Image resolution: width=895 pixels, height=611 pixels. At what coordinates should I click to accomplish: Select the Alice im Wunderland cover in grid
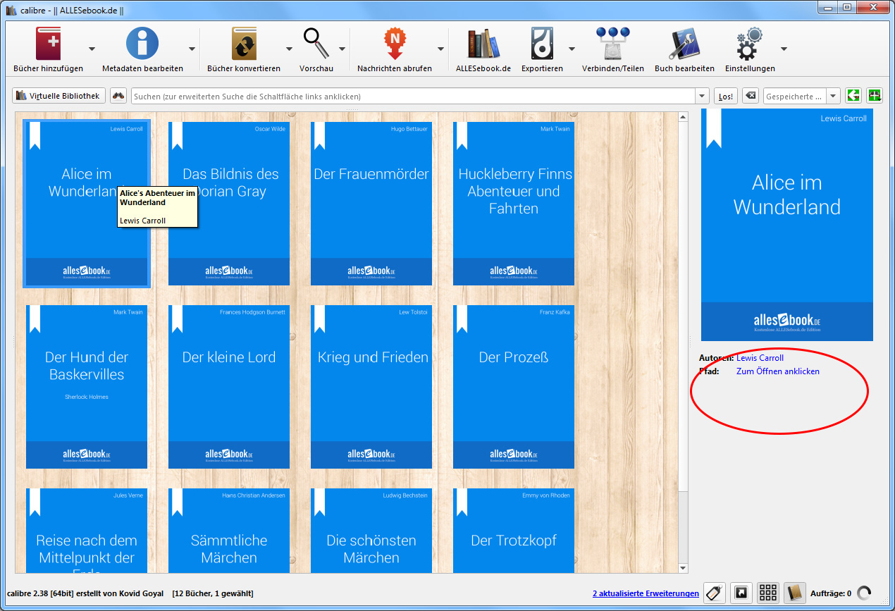click(x=87, y=203)
